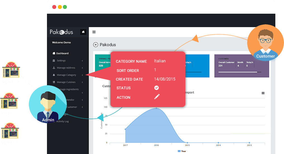
Task: Expand the Settings submenu chevron
Action: 82,61
